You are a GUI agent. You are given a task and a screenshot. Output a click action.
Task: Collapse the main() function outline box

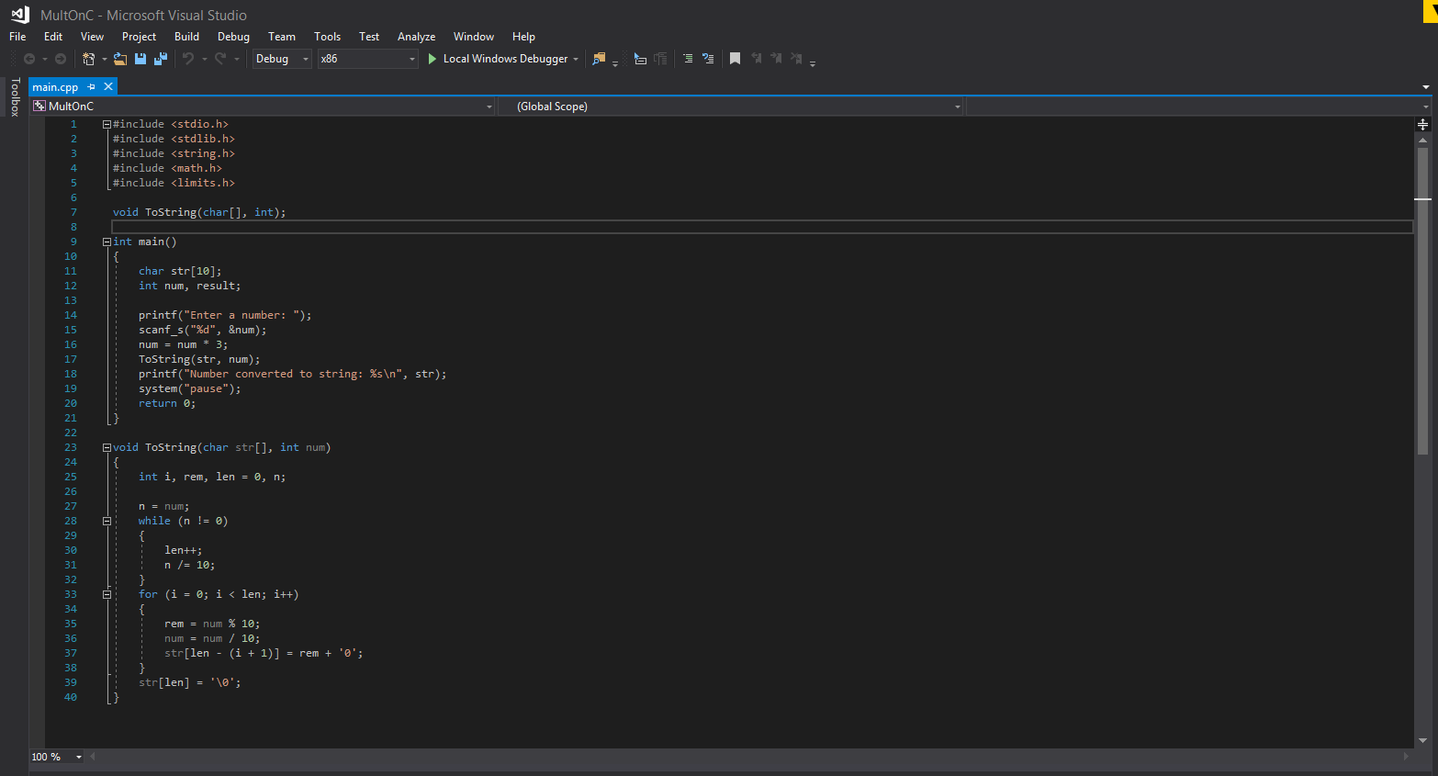[x=107, y=242]
